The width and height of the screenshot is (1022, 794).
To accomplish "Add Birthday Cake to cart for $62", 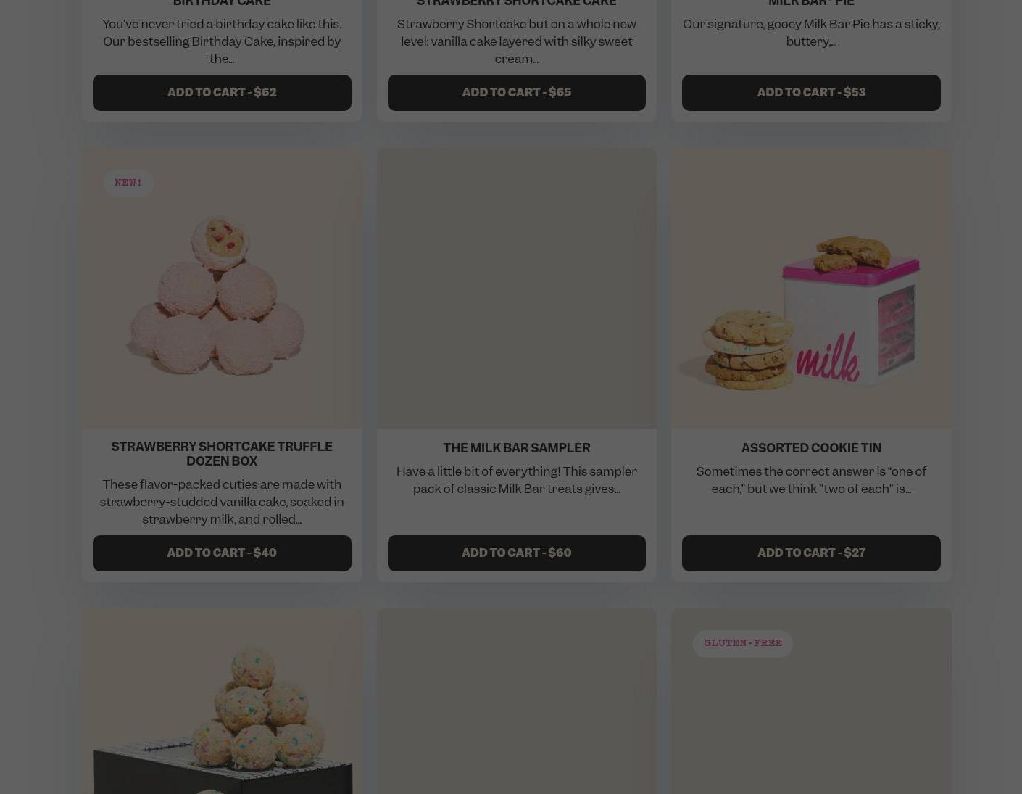I will point(222,93).
